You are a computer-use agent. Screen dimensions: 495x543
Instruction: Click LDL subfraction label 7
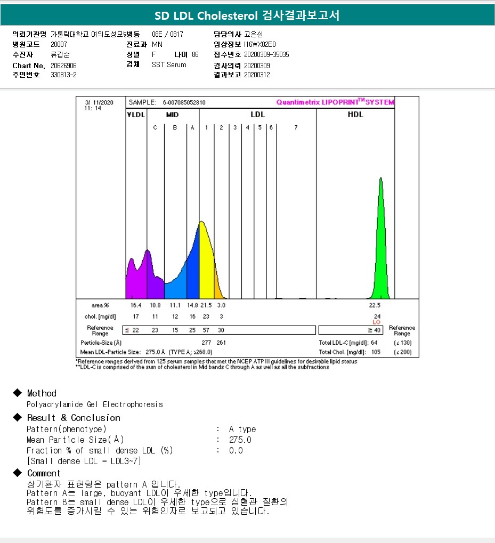296,128
